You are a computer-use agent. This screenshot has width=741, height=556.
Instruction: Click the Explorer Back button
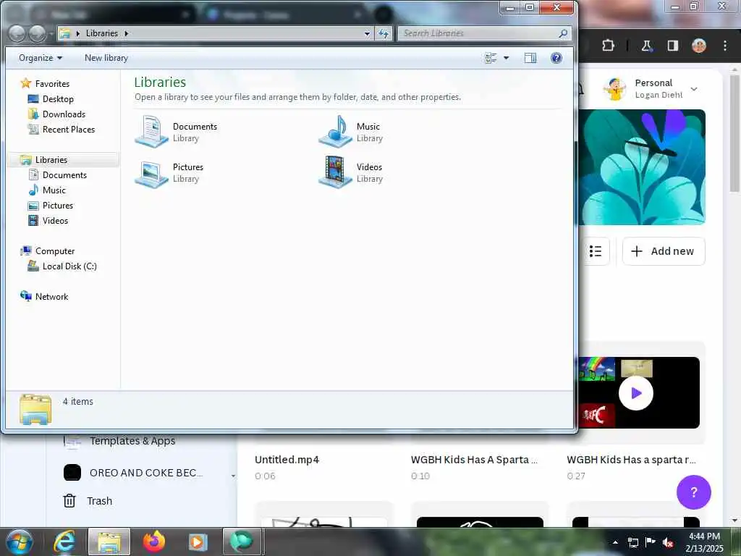coord(17,33)
